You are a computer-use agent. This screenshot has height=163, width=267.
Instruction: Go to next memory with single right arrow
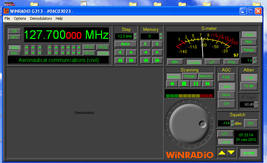[x=157, y=52]
